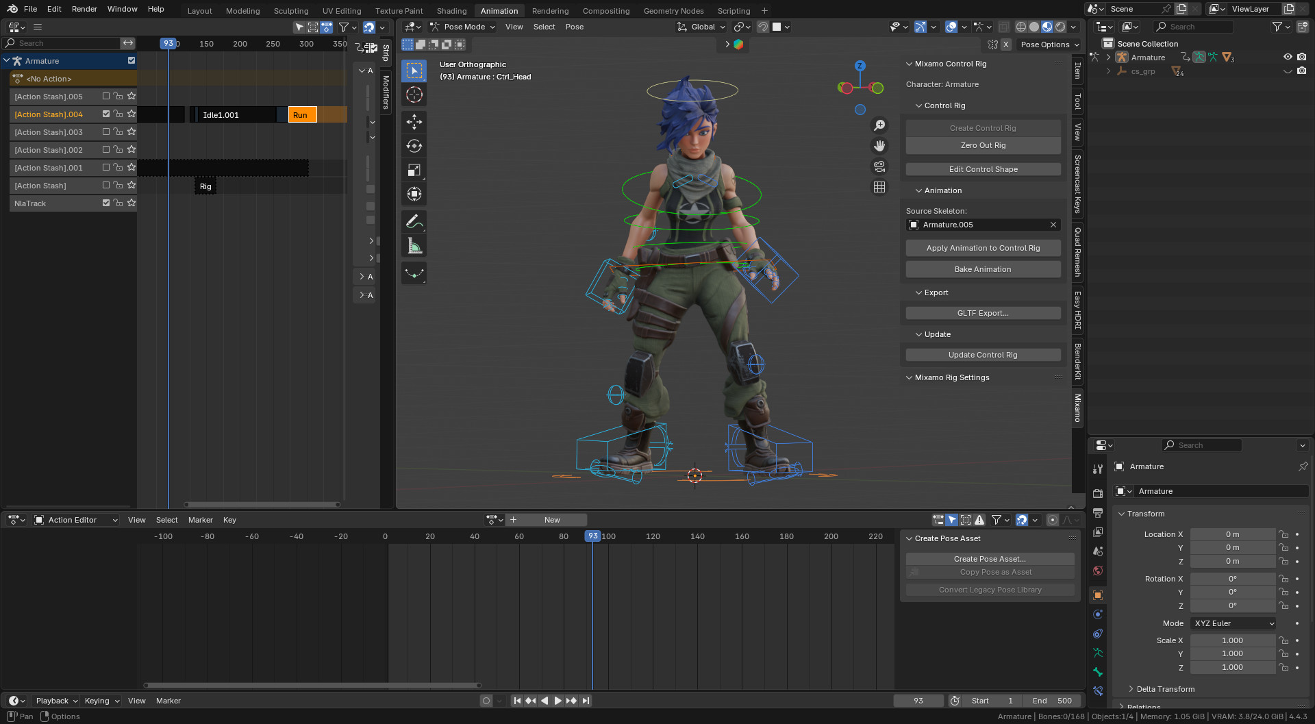
Task: Click the Bake Animation button
Action: point(983,269)
